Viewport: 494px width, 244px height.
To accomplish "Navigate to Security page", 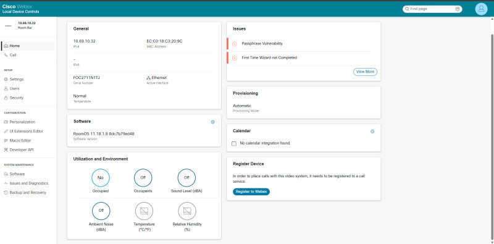I will [x=28, y=98].
